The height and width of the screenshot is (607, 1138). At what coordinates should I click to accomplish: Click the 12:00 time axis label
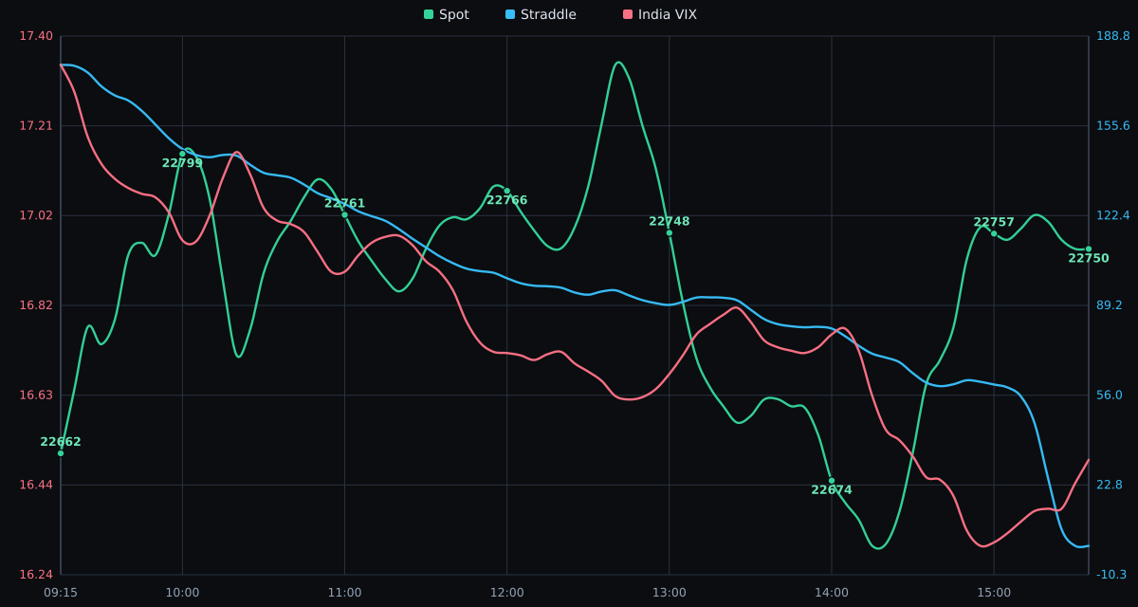click(506, 593)
